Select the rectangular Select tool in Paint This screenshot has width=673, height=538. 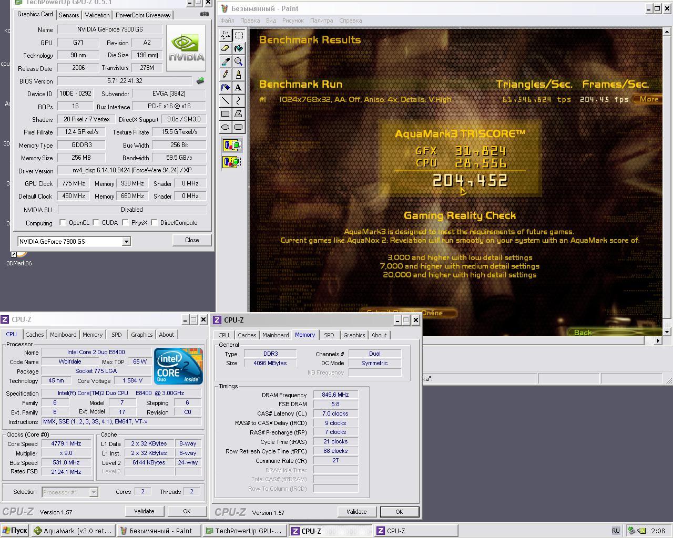click(x=239, y=35)
